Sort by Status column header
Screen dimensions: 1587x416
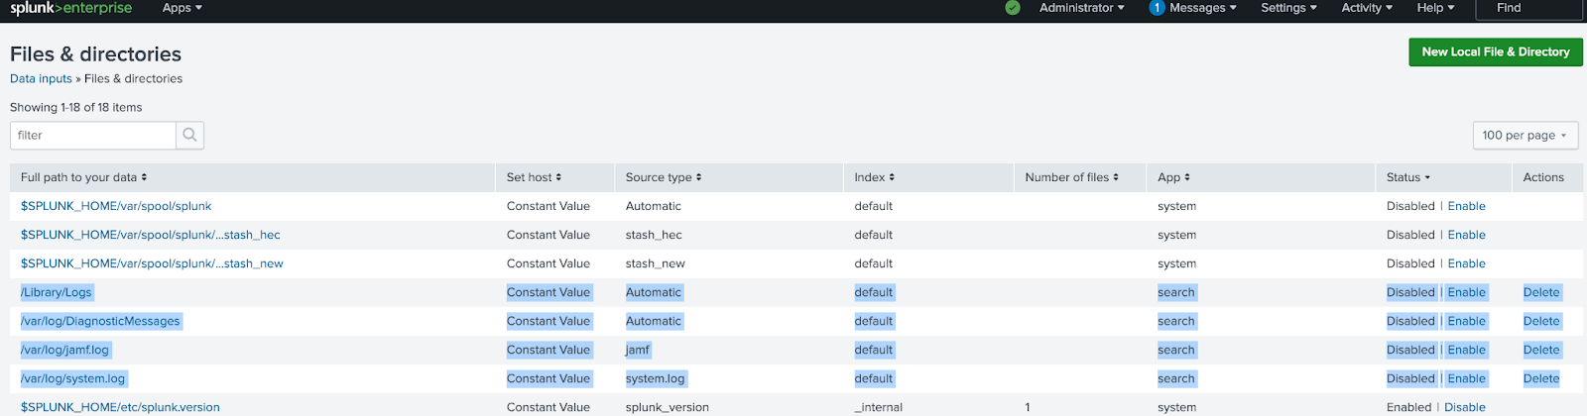[x=1408, y=177]
